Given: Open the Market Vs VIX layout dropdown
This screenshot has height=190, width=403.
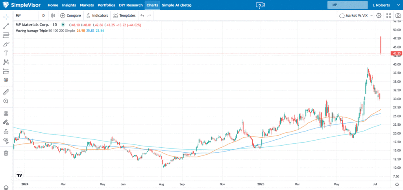Looking at the screenshot, I should 356,16.
